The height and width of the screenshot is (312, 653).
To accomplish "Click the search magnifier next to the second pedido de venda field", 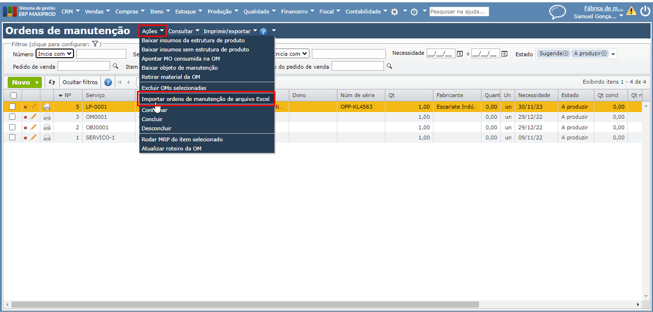I will pyautogui.click(x=389, y=66).
